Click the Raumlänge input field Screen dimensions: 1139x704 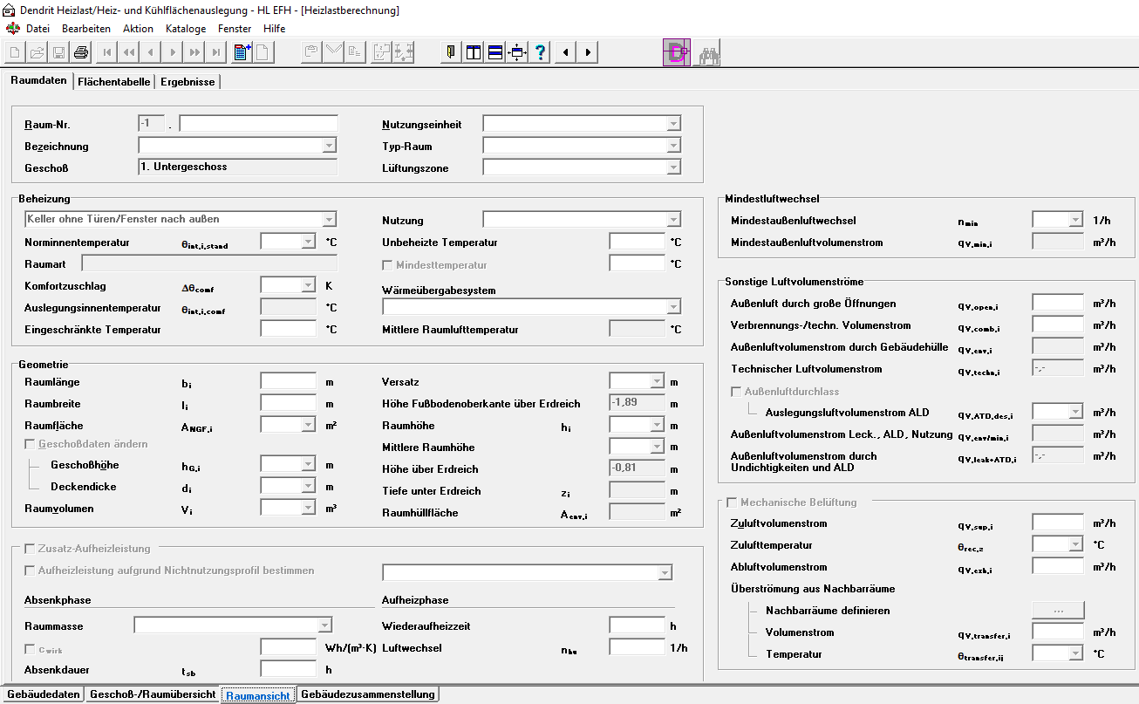click(289, 381)
